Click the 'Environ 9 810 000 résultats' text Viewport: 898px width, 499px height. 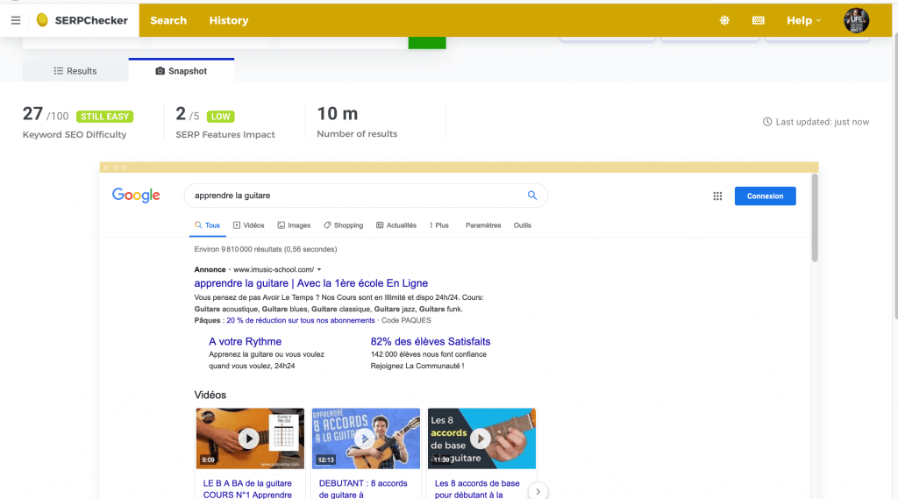tap(266, 249)
